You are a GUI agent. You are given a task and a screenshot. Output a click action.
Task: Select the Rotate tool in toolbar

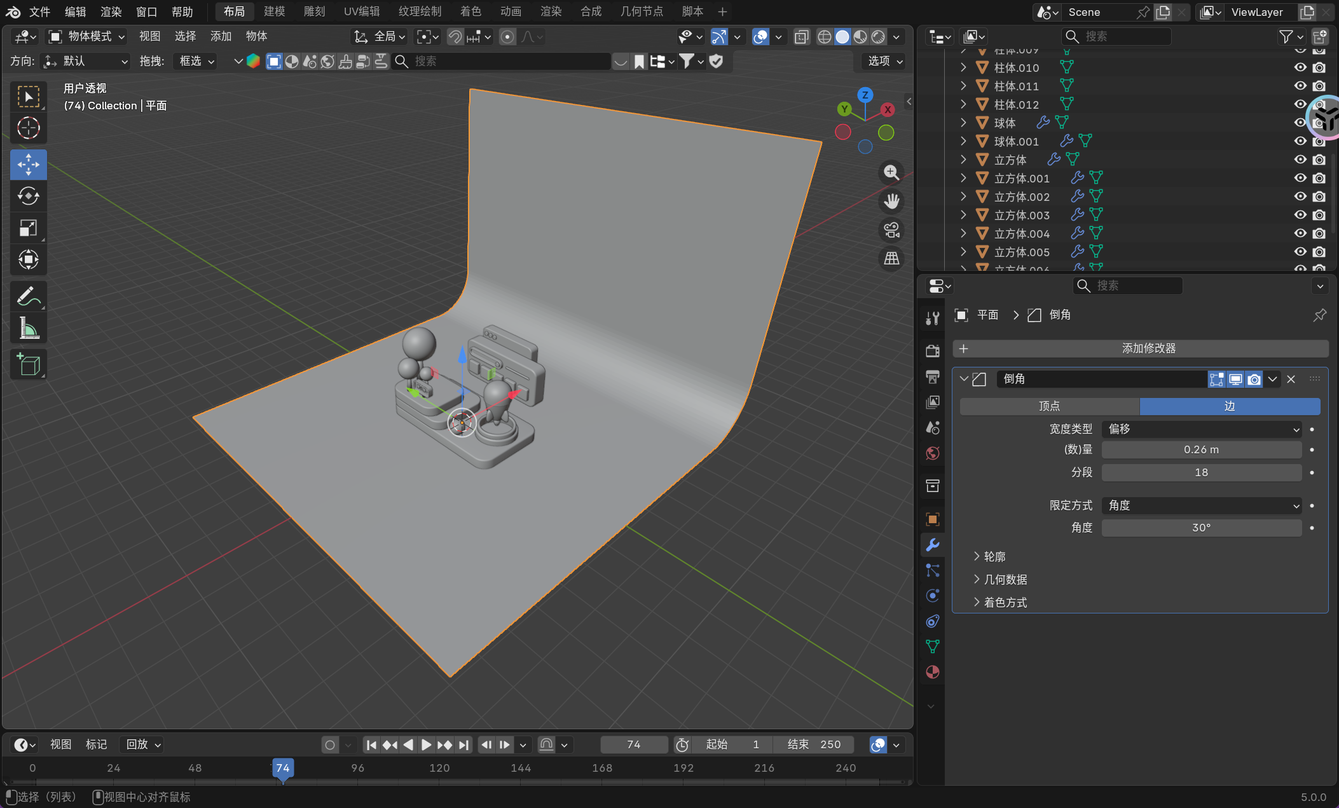tap(29, 196)
